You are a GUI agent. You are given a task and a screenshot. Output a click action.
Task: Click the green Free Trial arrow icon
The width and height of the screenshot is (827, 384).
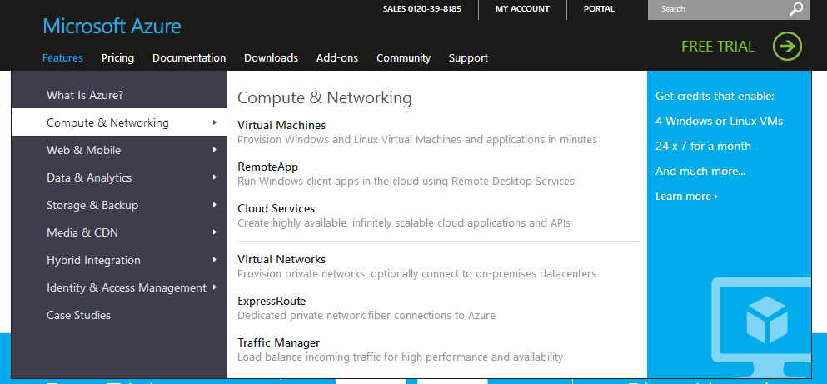(787, 47)
